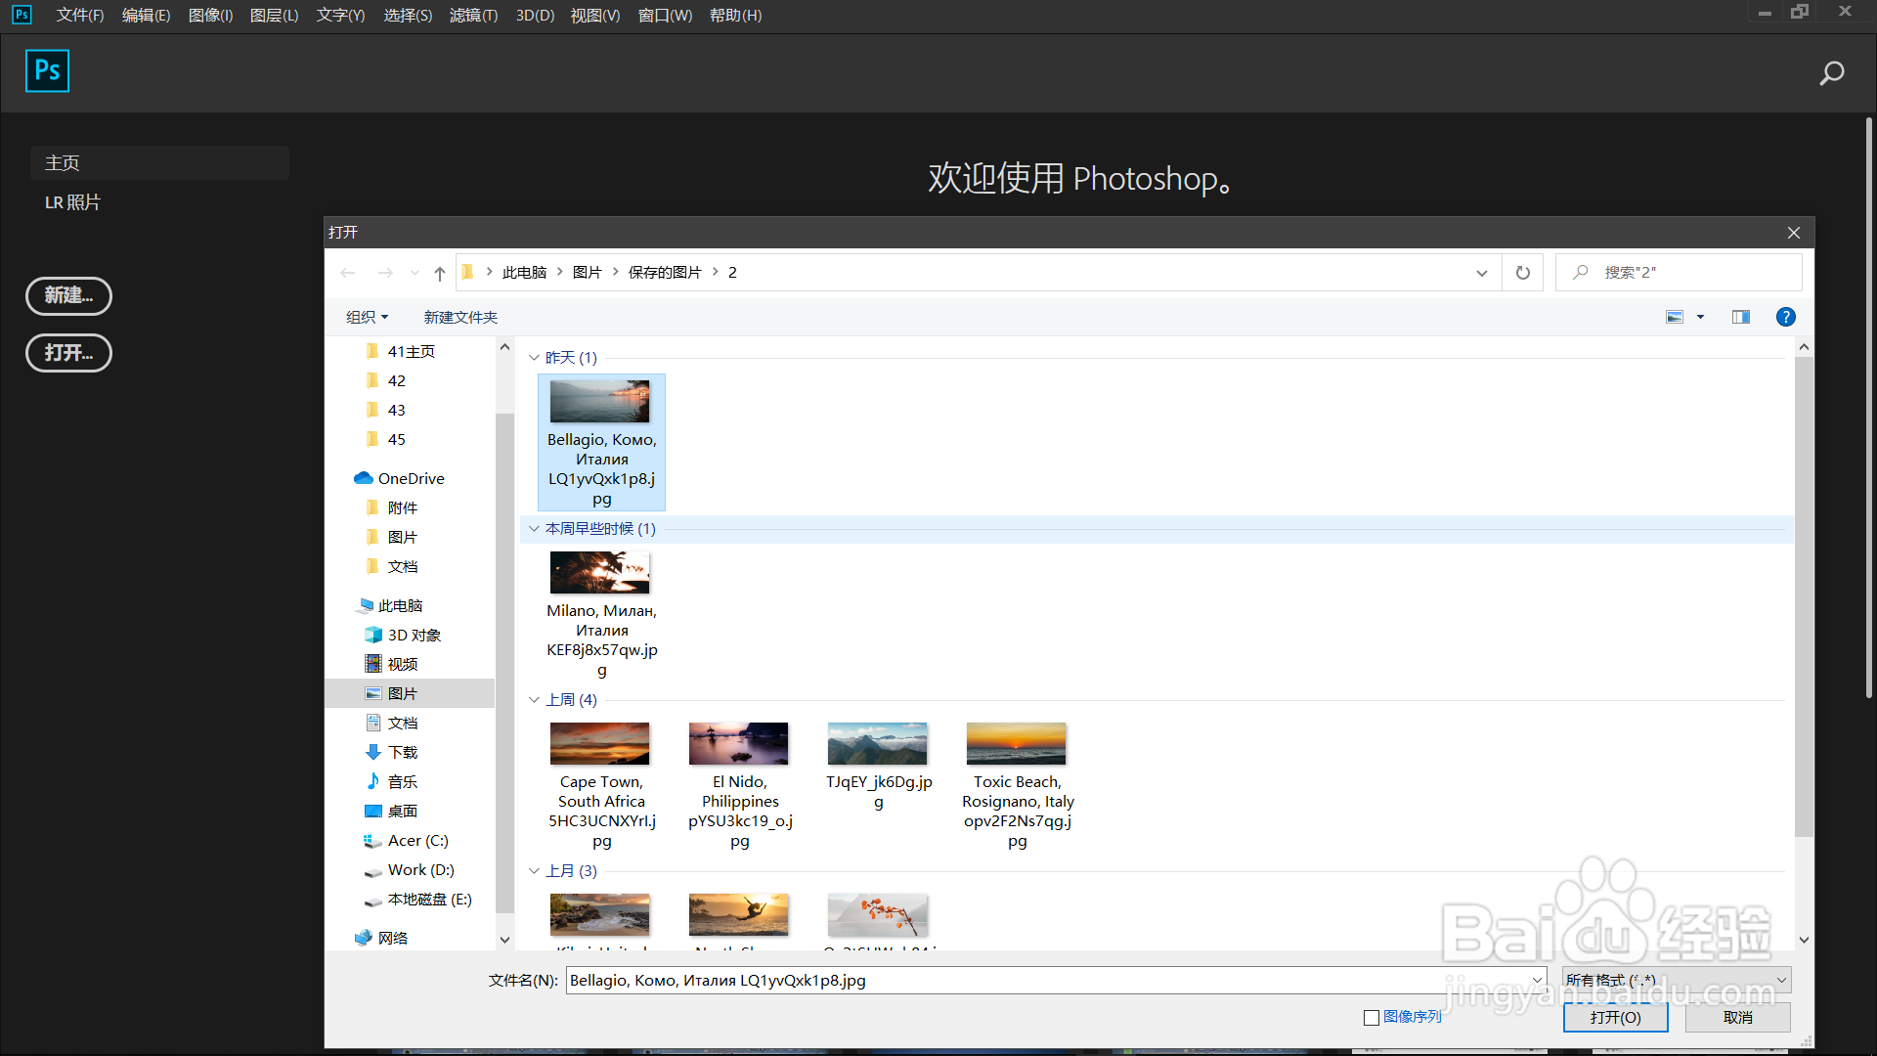Select OneDrive in the navigation tree
The width and height of the screenshot is (1877, 1056).
tap(411, 478)
